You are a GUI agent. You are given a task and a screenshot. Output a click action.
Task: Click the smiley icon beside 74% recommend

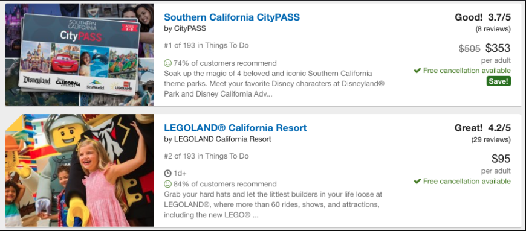[x=167, y=63]
